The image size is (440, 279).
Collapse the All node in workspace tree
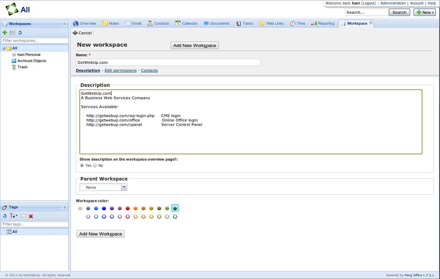(3, 48)
